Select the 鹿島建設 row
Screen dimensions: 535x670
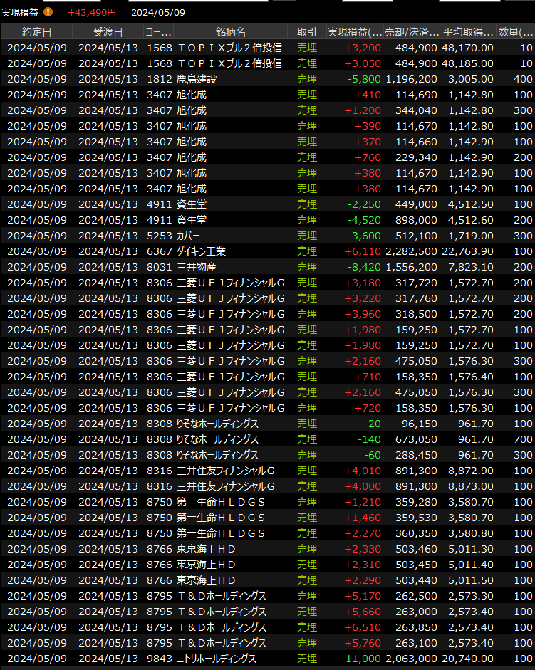[x=197, y=79]
